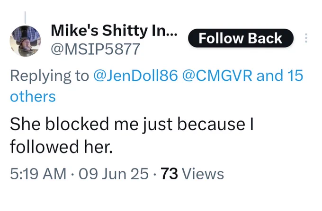Screen dimensions: 322x211
Task: Click the 'Views' label next to 73
Action: tap(203, 174)
